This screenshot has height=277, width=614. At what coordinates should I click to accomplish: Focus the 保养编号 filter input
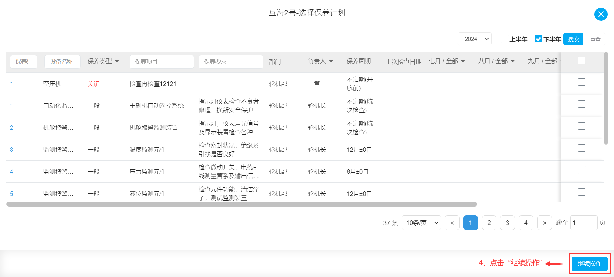coord(24,62)
